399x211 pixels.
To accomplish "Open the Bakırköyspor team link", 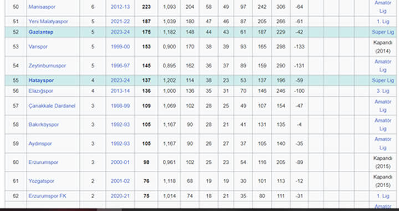I will pos(44,124).
